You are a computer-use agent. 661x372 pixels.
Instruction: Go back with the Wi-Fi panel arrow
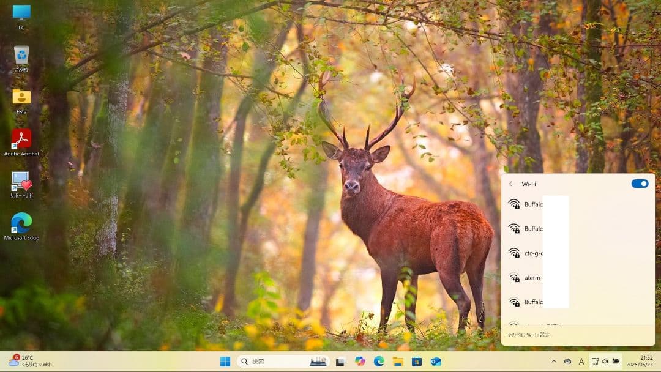pyautogui.click(x=512, y=184)
